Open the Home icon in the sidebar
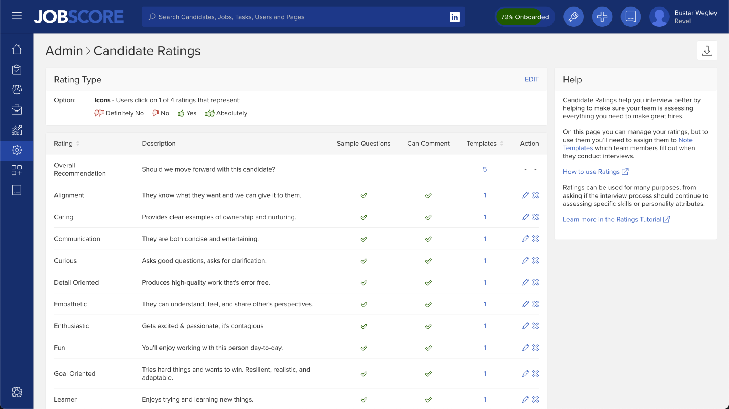This screenshot has height=409, width=729. pyautogui.click(x=16, y=49)
